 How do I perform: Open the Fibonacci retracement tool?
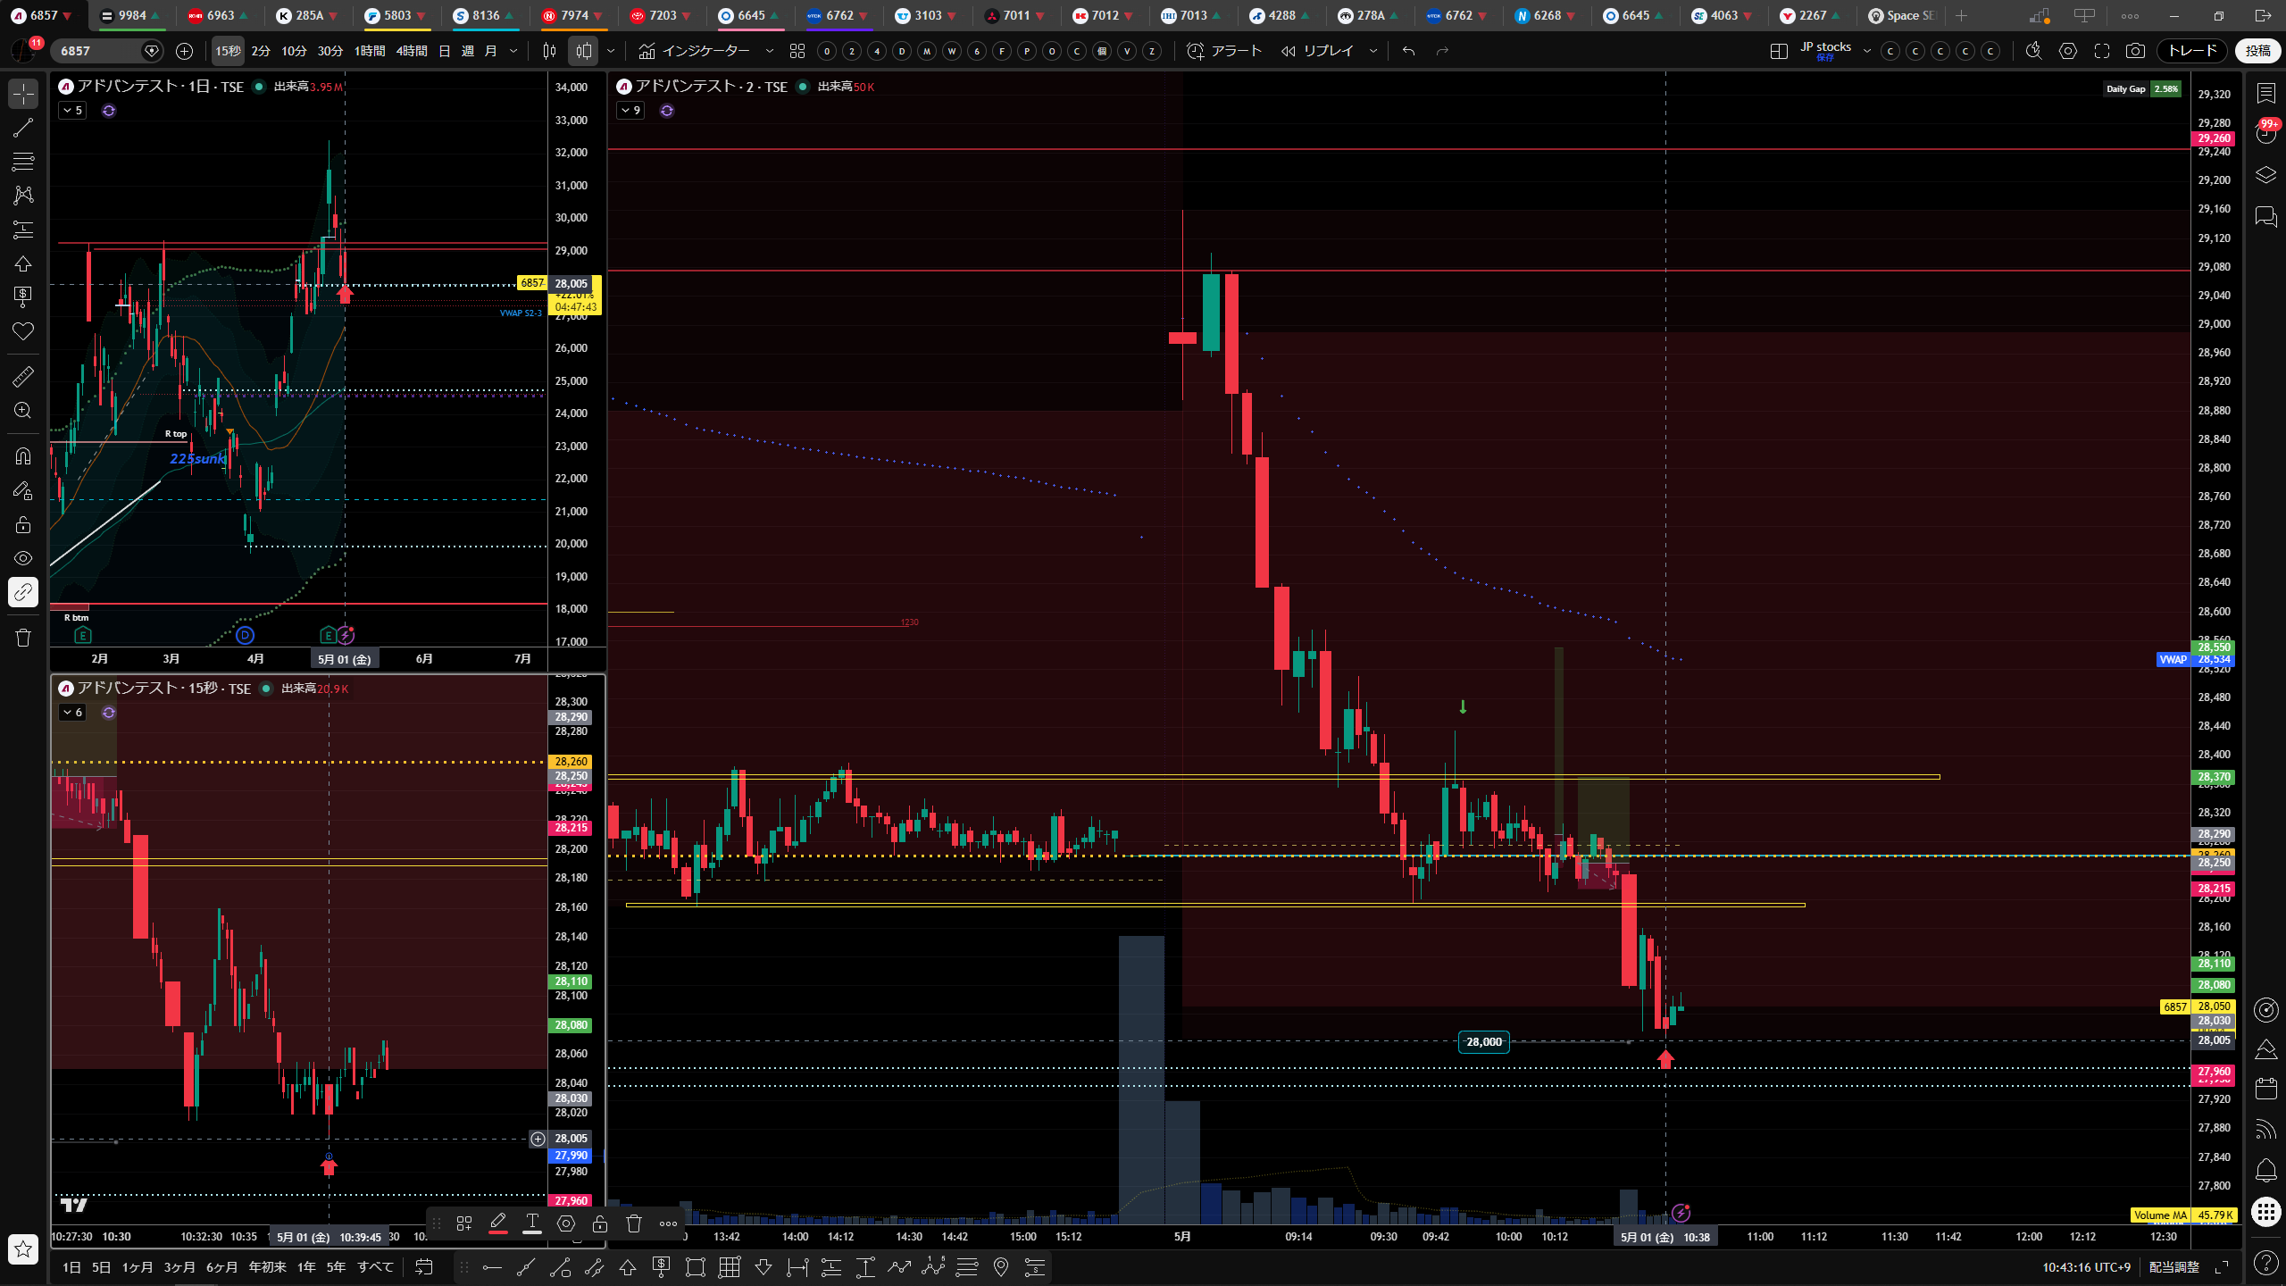(x=23, y=162)
